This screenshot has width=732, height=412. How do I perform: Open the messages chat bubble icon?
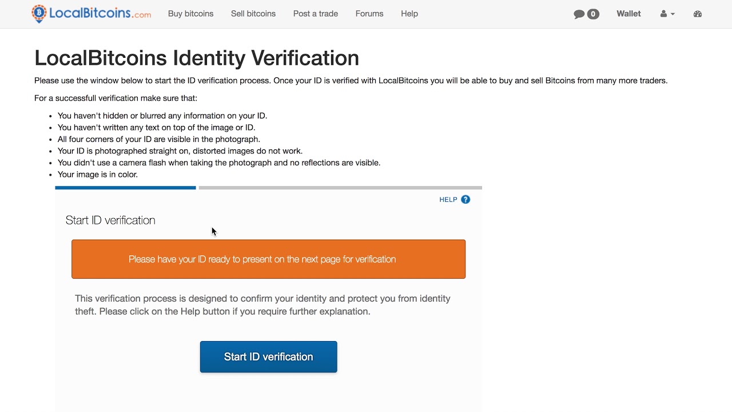579,14
